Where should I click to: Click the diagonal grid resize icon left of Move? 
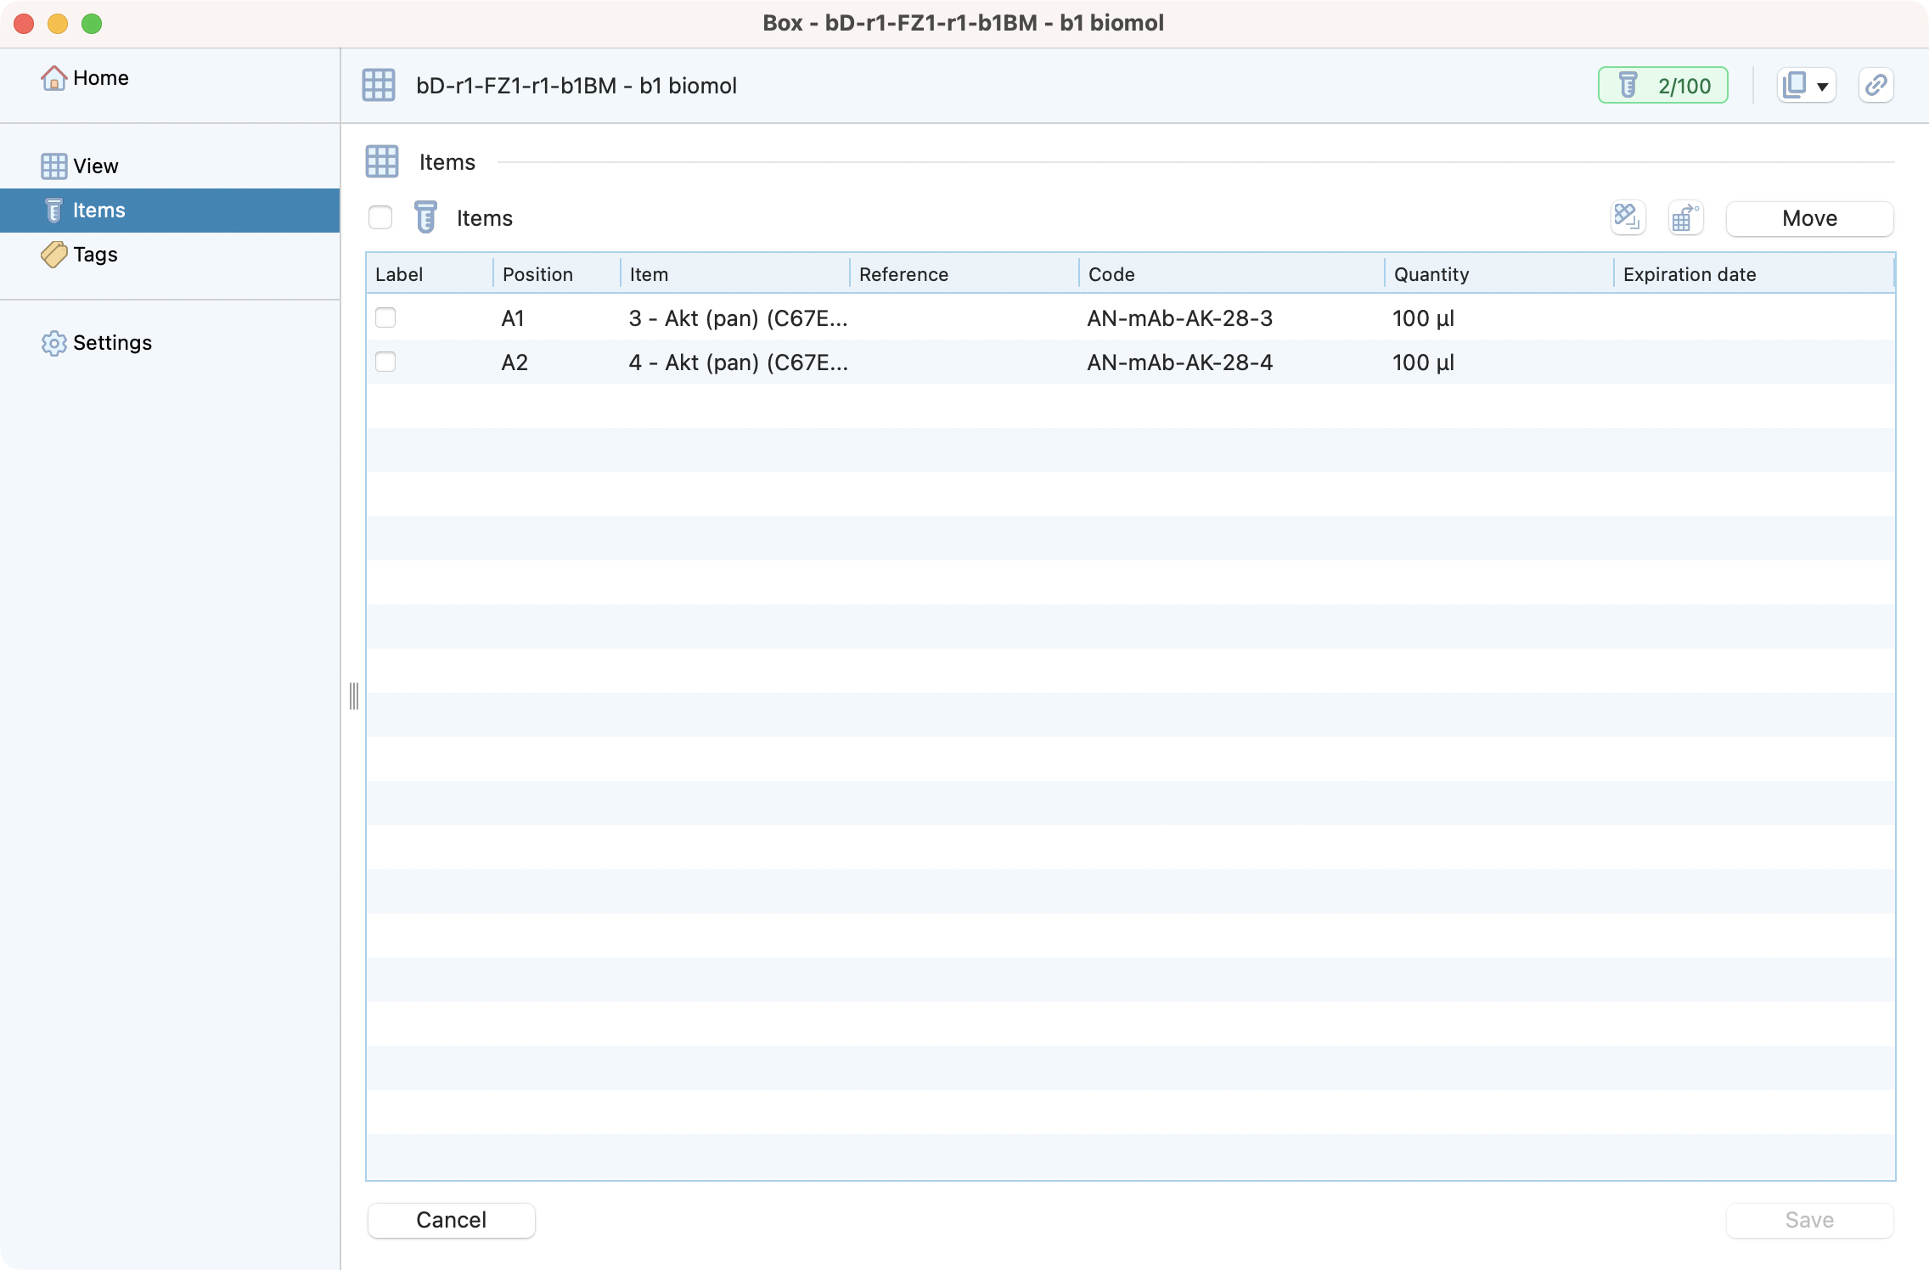pyautogui.click(x=1627, y=218)
